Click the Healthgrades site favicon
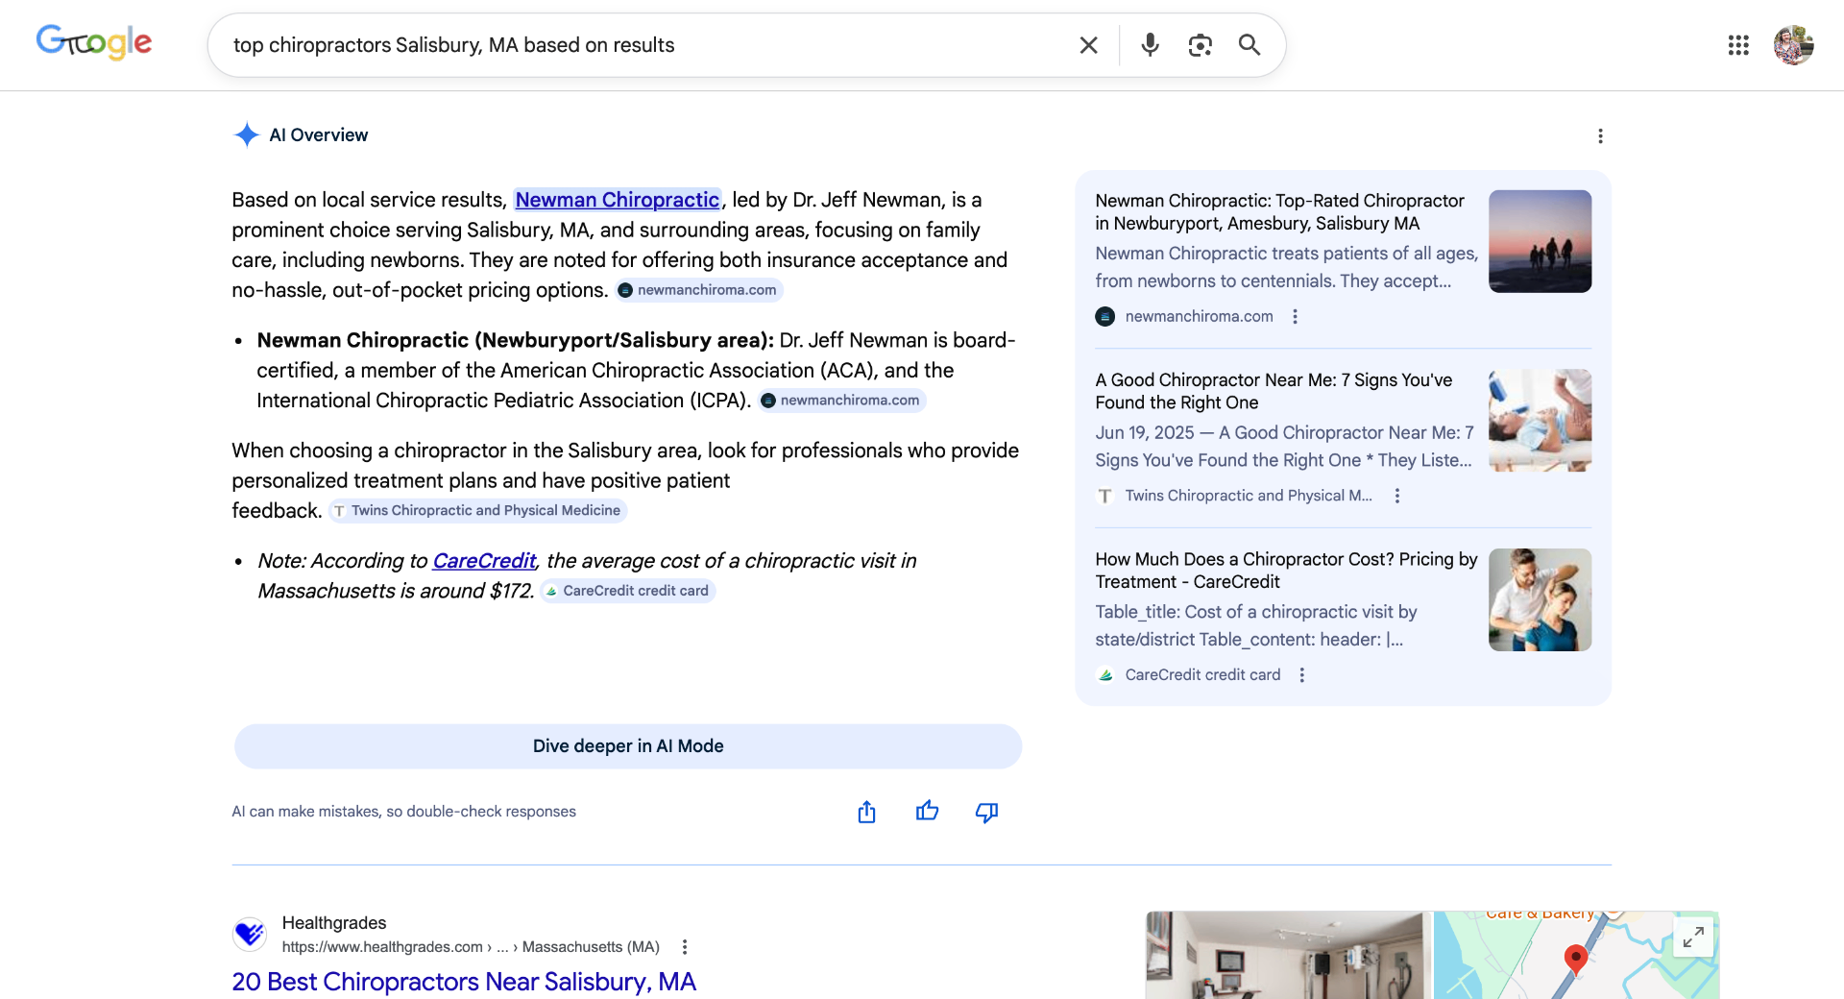The height and width of the screenshot is (999, 1844). [x=249, y=933]
